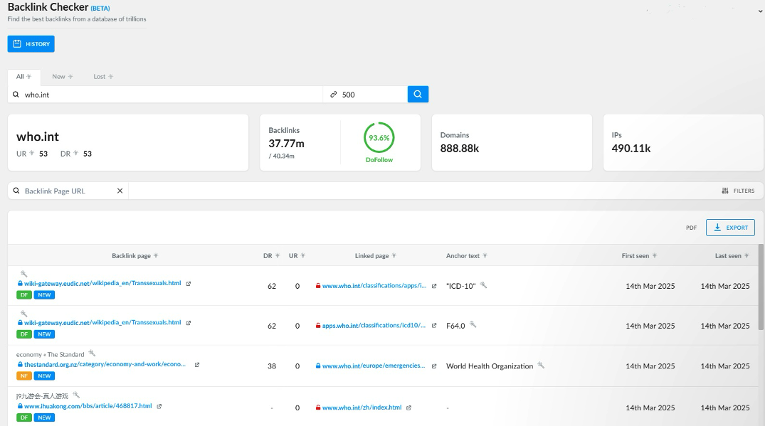This screenshot has height=426, width=765.
Task: Open external icon beside thestandard.org.nz link
Action: 197,365
